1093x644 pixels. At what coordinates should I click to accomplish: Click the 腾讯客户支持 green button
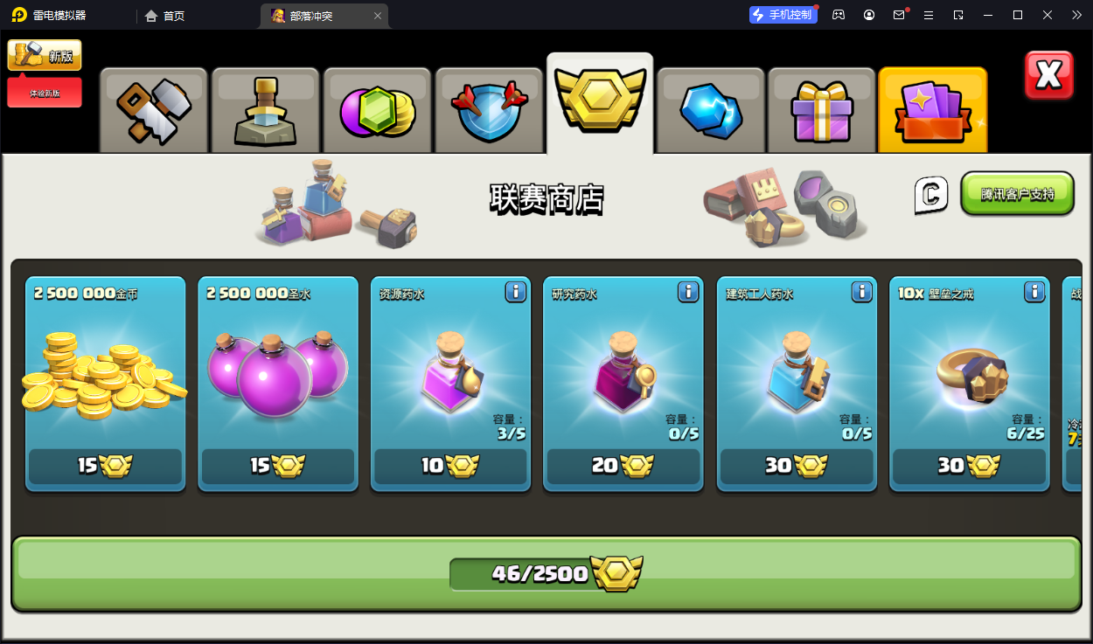coord(1017,194)
